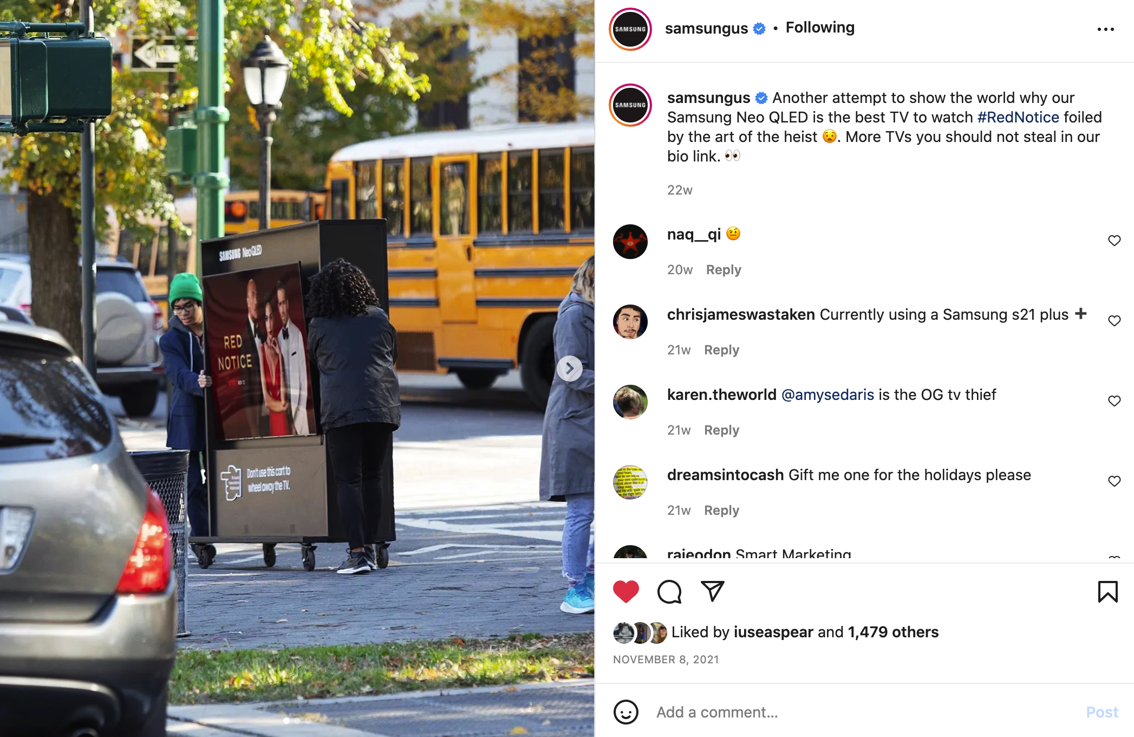The height and width of the screenshot is (737, 1134).
Task: Unlike the post with the red heart icon
Action: (626, 591)
